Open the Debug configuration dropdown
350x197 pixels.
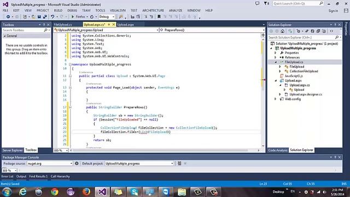[107, 17]
